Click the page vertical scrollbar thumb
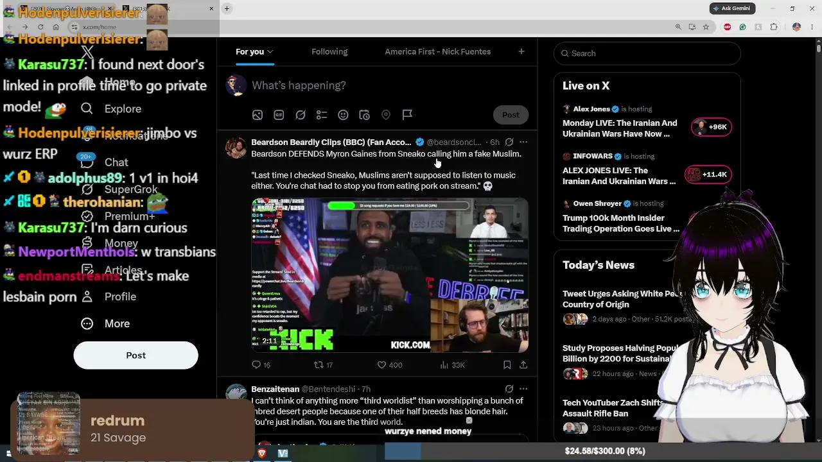The width and height of the screenshot is (822, 462). click(818, 48)
